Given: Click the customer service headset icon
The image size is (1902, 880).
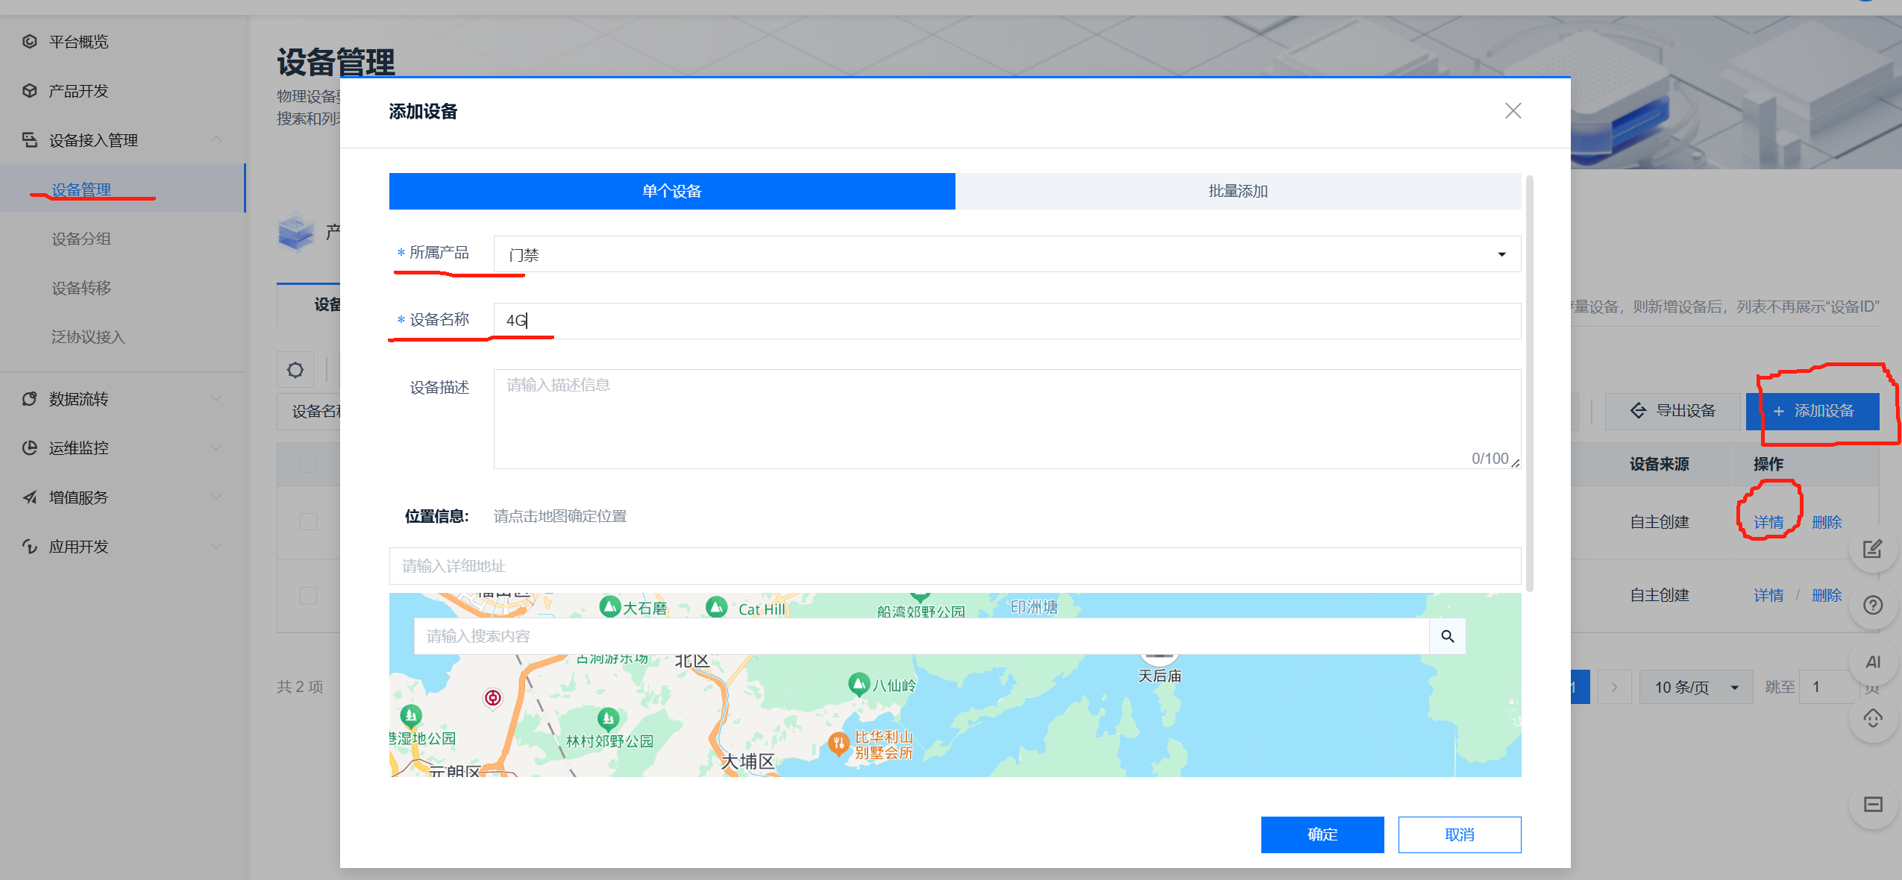Looking at the screenshot, I should click(1872, 719).
